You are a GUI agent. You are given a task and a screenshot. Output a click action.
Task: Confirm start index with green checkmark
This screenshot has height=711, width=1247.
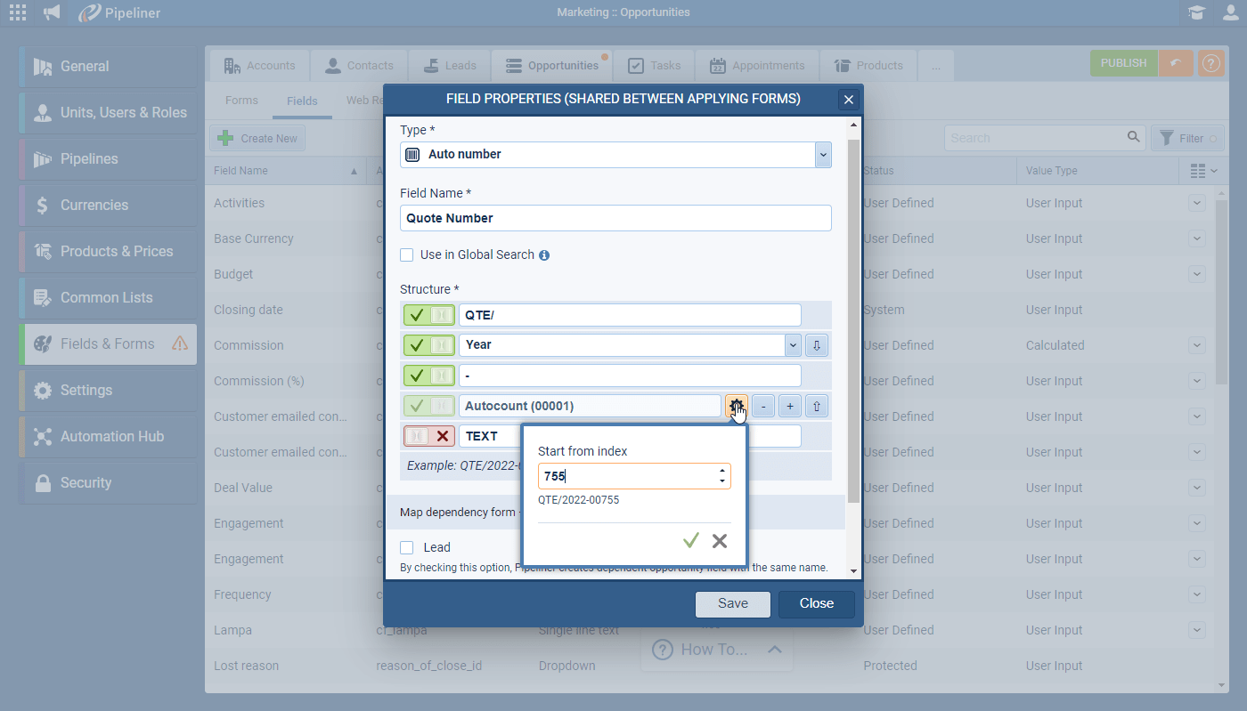690,541
